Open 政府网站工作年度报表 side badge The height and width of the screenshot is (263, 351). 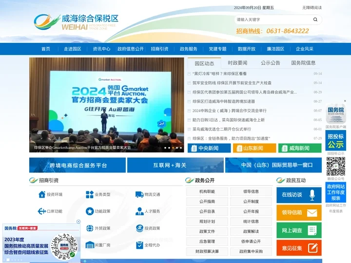click(335, 192)
